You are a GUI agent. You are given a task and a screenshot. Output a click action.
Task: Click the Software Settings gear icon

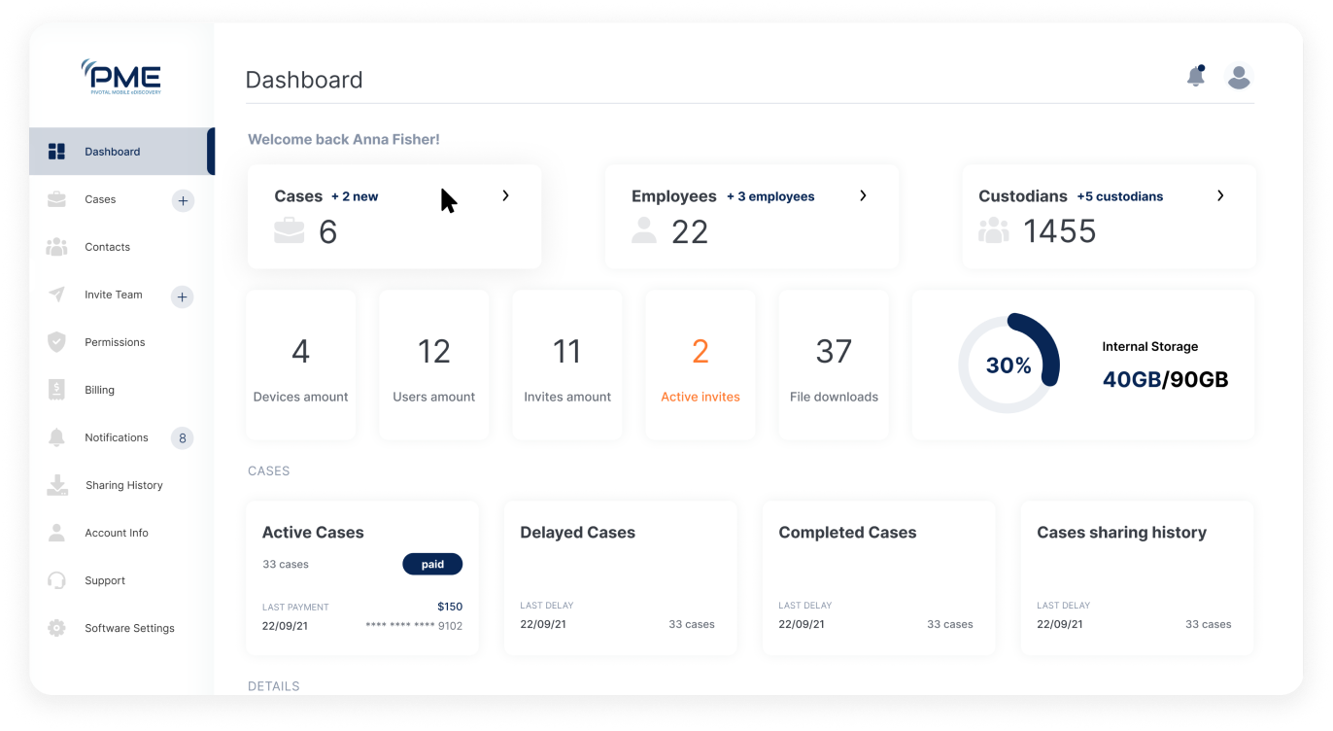[x=56, y=628]
